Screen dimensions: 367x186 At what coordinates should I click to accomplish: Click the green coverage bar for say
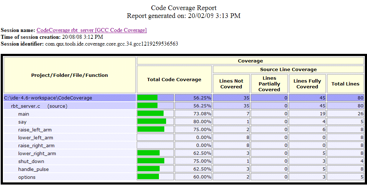(x=152, y=121)
